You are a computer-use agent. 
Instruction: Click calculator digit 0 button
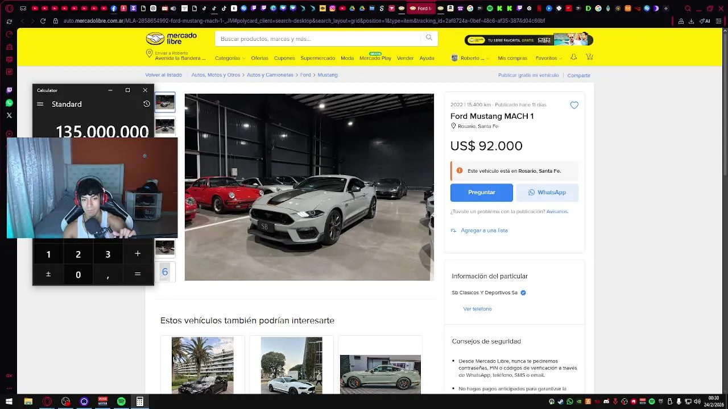coord(78,274)
